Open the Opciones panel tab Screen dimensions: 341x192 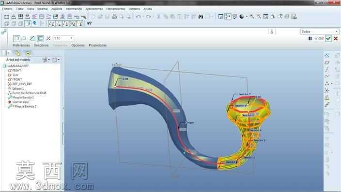point(78,45)
